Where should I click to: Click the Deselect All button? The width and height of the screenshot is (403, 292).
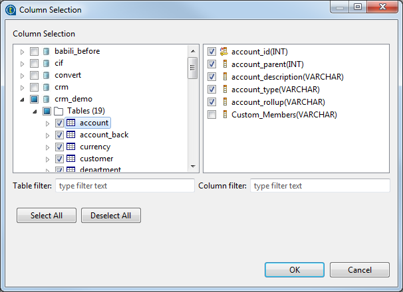[111, 216]
